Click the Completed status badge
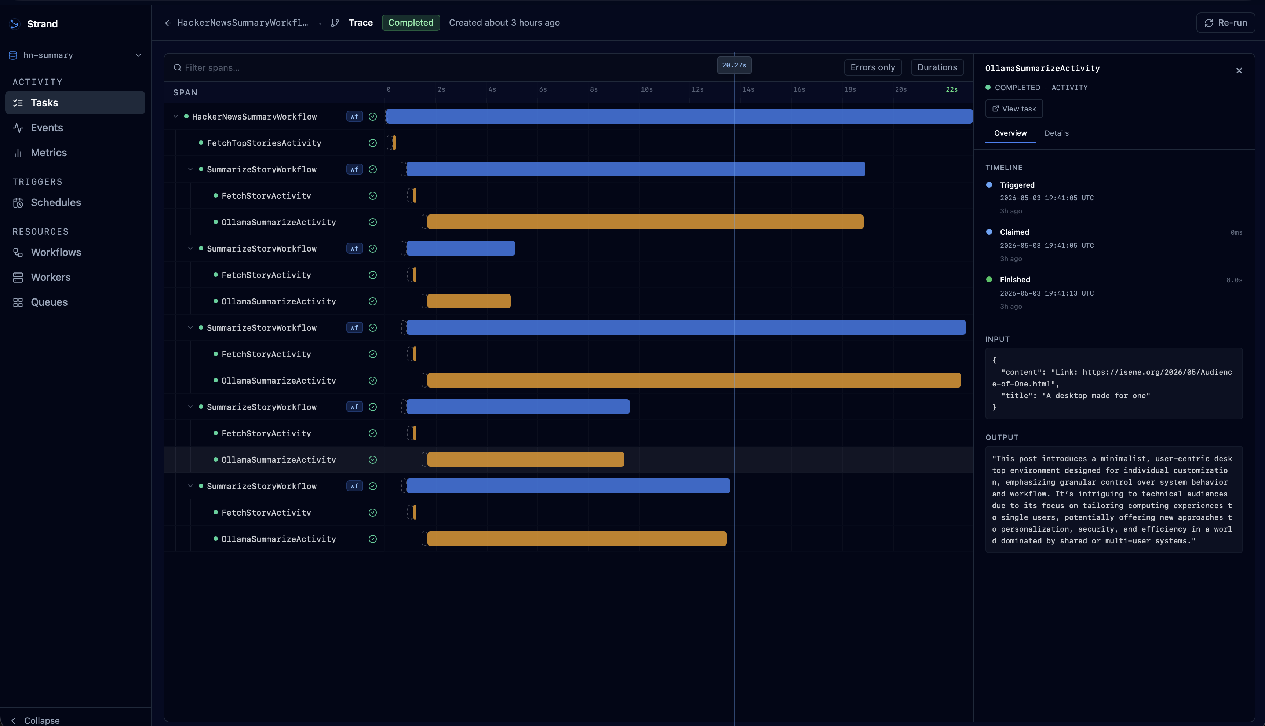 point(411,22)
